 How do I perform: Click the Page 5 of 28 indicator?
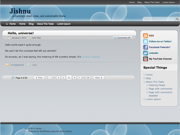point(21,78)
